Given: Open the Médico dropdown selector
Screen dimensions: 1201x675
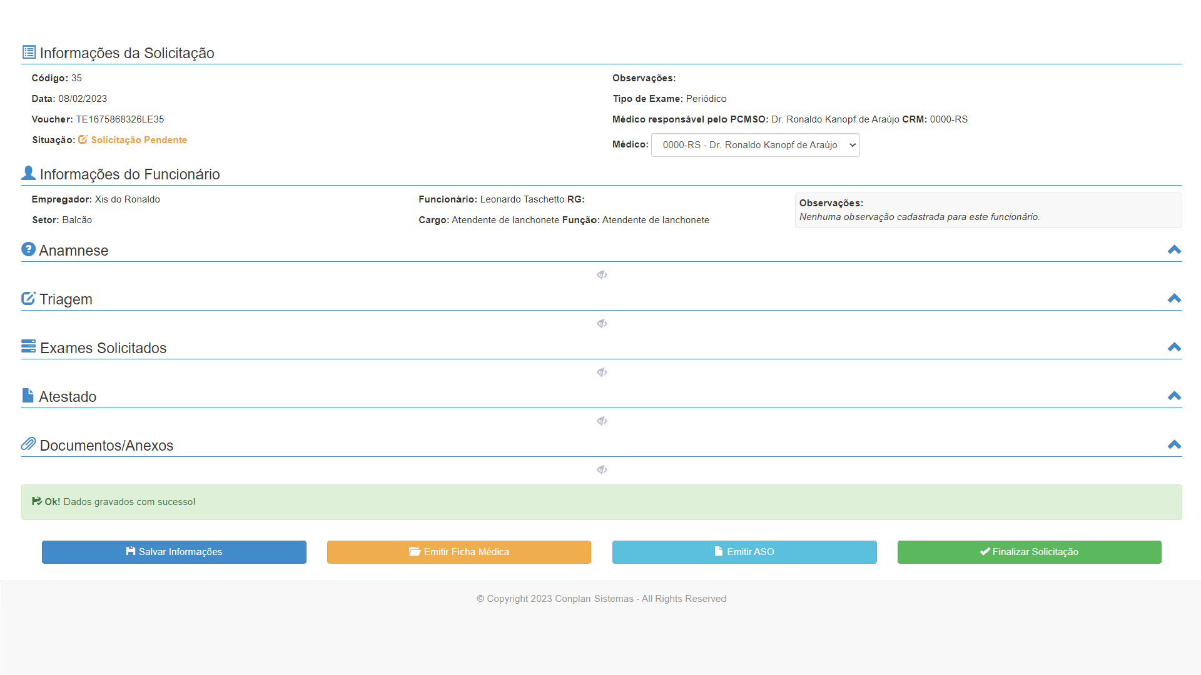Looking at the screenshot, I should coord(755,145).
